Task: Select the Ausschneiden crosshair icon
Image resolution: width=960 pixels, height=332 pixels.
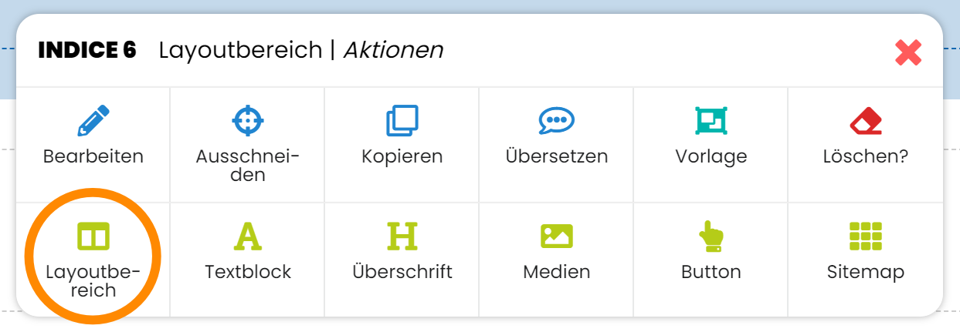Action: click(x=248, y=121)
